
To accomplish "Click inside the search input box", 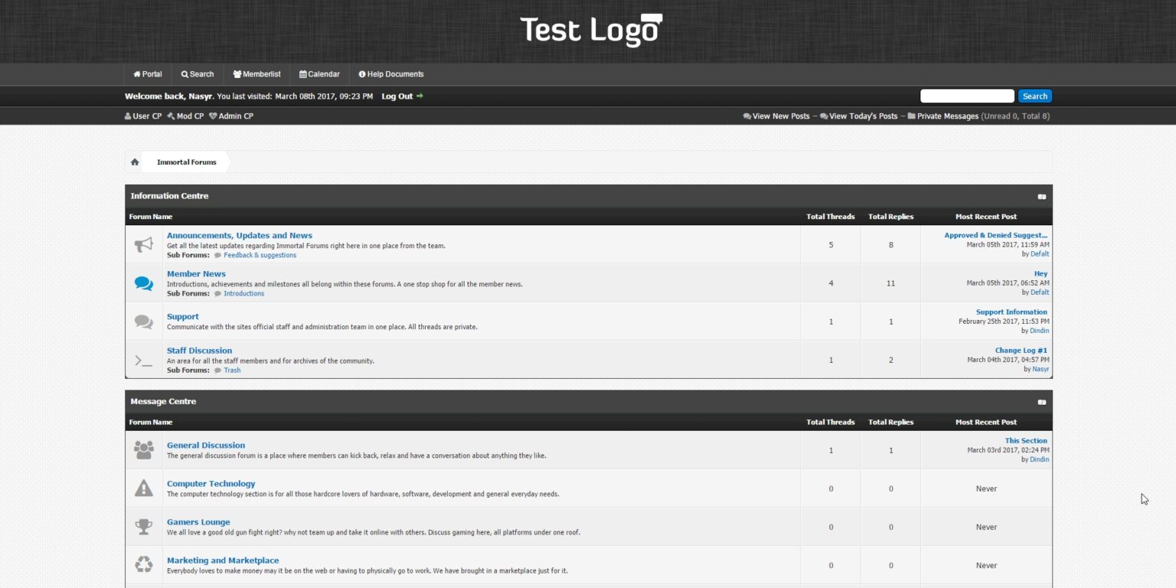I will tap(966, 96).
